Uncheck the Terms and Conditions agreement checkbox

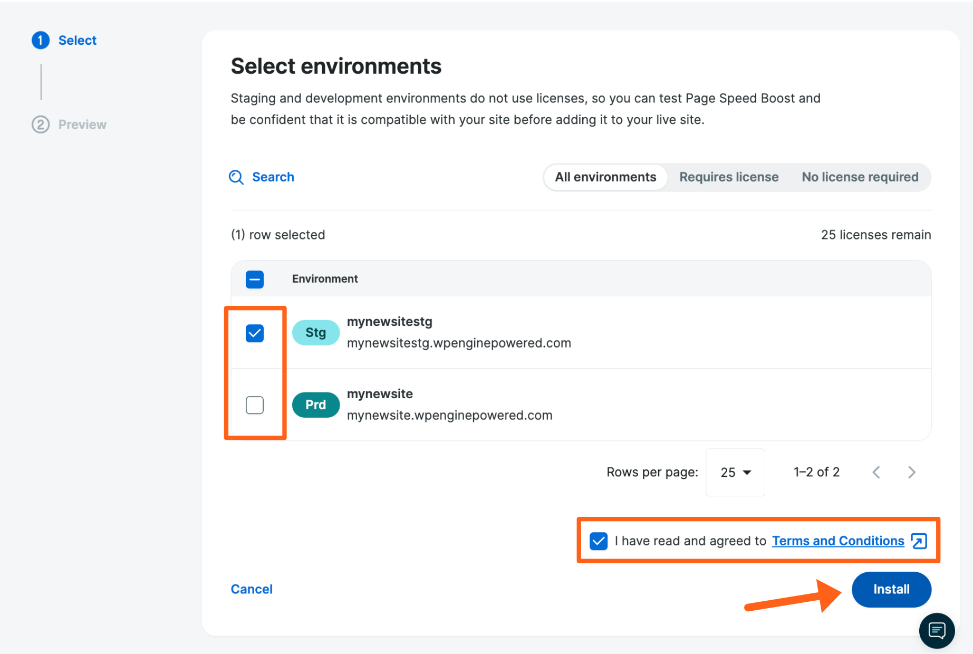coord(599,541)
